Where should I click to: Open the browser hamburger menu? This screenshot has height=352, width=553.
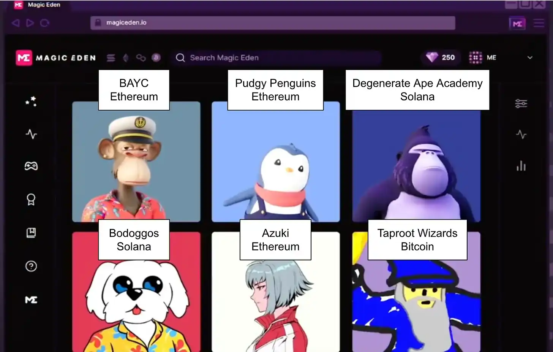pyautogui.click(x=539, y=24)
